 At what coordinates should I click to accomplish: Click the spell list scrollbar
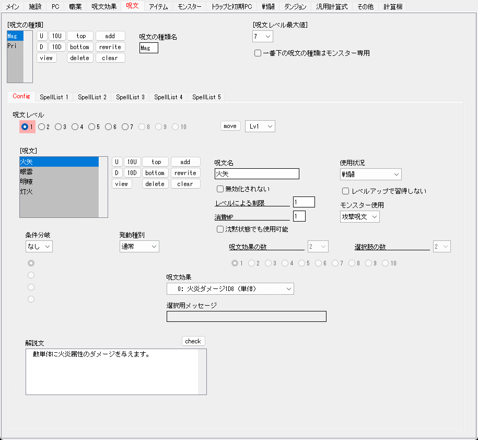click(x=103, y=187)
